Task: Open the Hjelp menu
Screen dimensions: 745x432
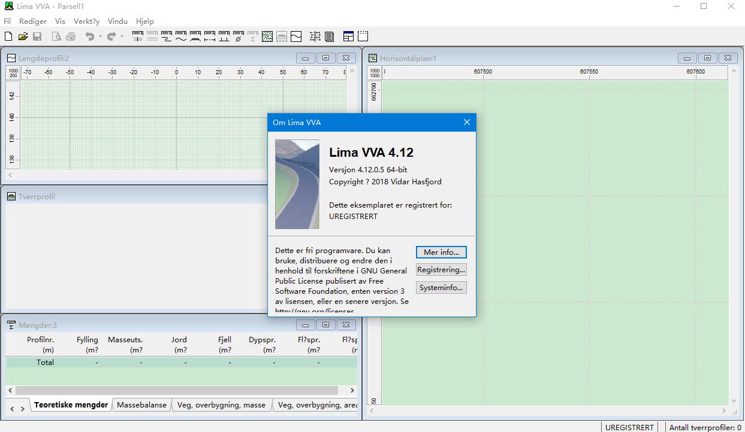Action: pos(145,21)
